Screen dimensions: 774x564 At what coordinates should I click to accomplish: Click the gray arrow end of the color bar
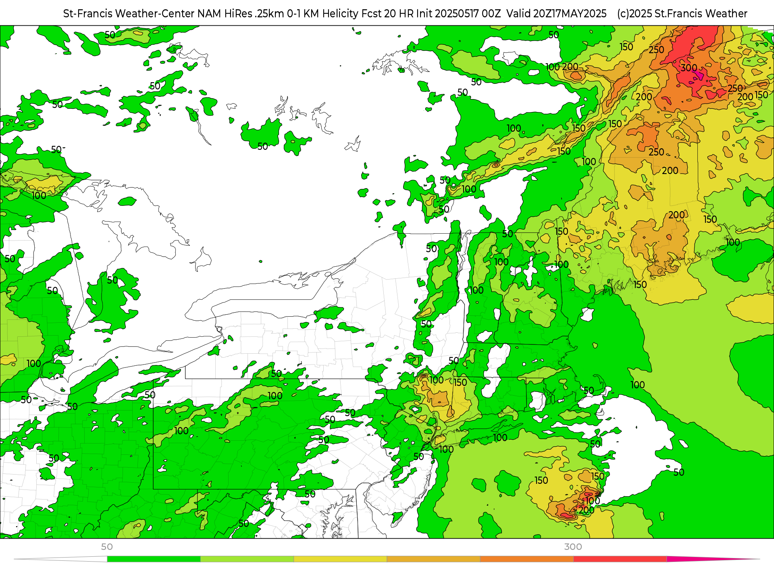[x=60, y=559]
